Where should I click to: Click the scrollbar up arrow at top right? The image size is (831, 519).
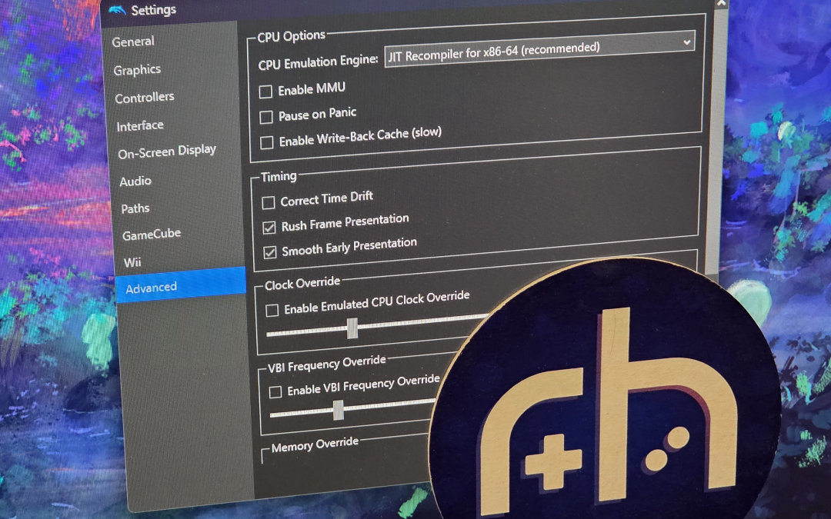(720, 4)
